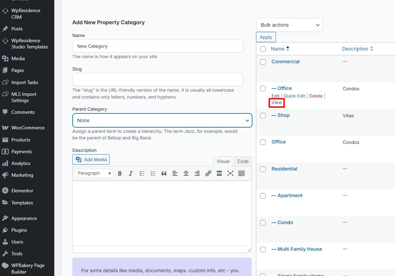Insert a bulleted list
The width and height of the screenshot is (395, 276).
[x=142, y=174]
